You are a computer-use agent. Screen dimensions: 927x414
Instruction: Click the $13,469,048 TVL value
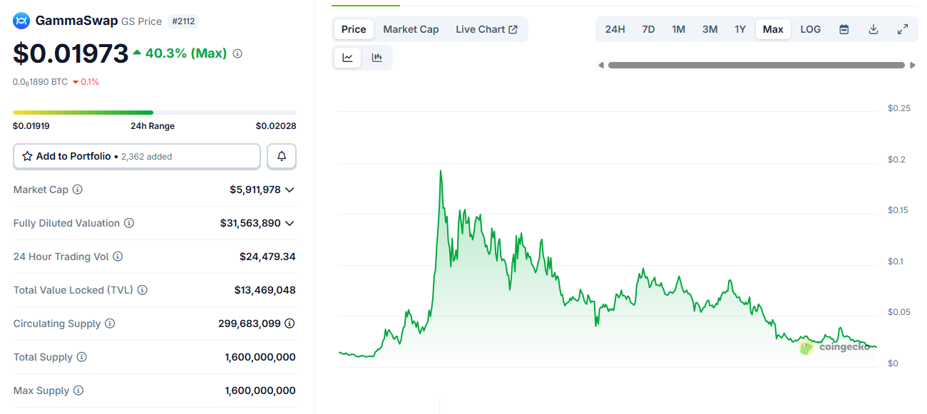pyautogui.click(x=265, y=290)
